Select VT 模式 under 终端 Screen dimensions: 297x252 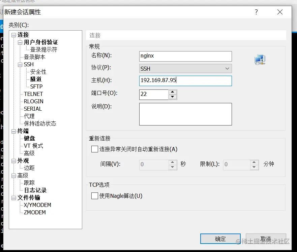click(x=33, y=146)
